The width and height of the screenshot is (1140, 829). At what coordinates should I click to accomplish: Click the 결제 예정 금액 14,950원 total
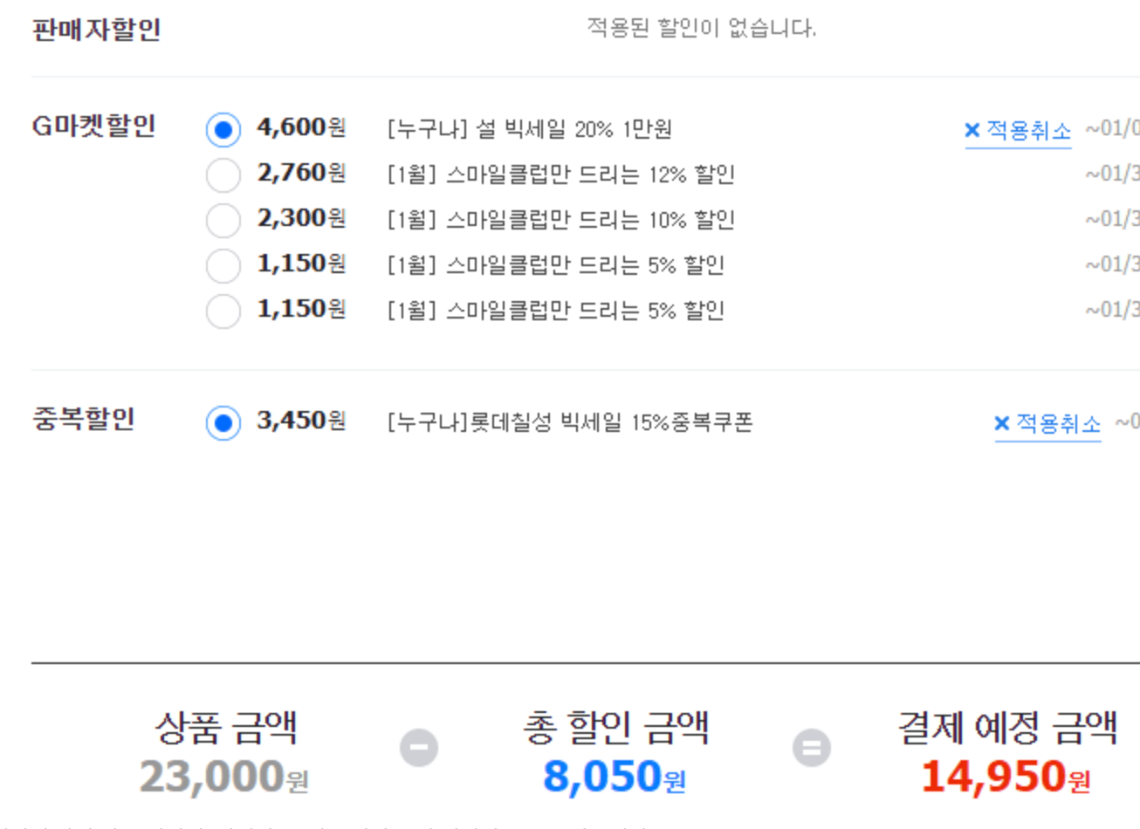[1006, 776]
